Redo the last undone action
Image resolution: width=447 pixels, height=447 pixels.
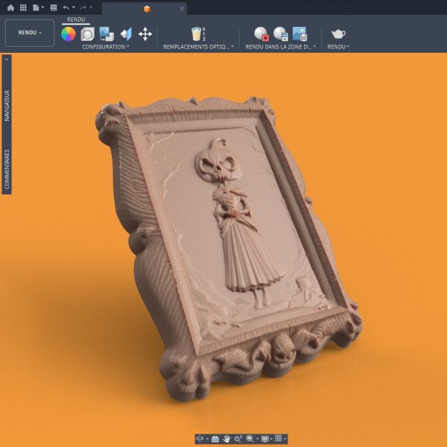[83, 7]
